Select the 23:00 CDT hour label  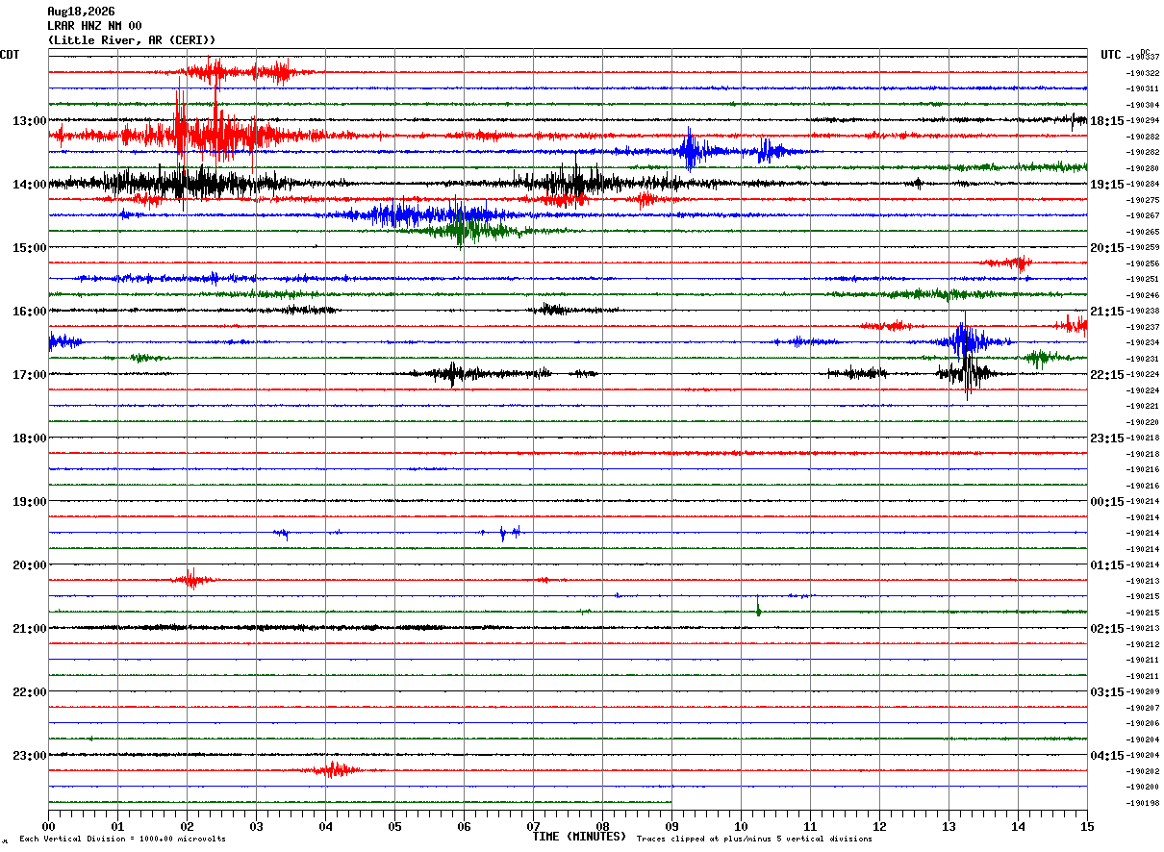tap(29, 756)
